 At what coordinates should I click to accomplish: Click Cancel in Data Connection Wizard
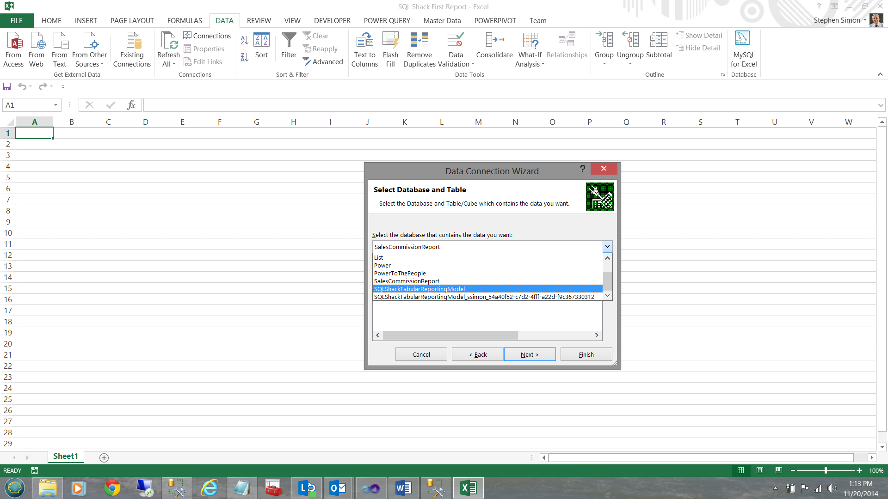tap(421, 354)
